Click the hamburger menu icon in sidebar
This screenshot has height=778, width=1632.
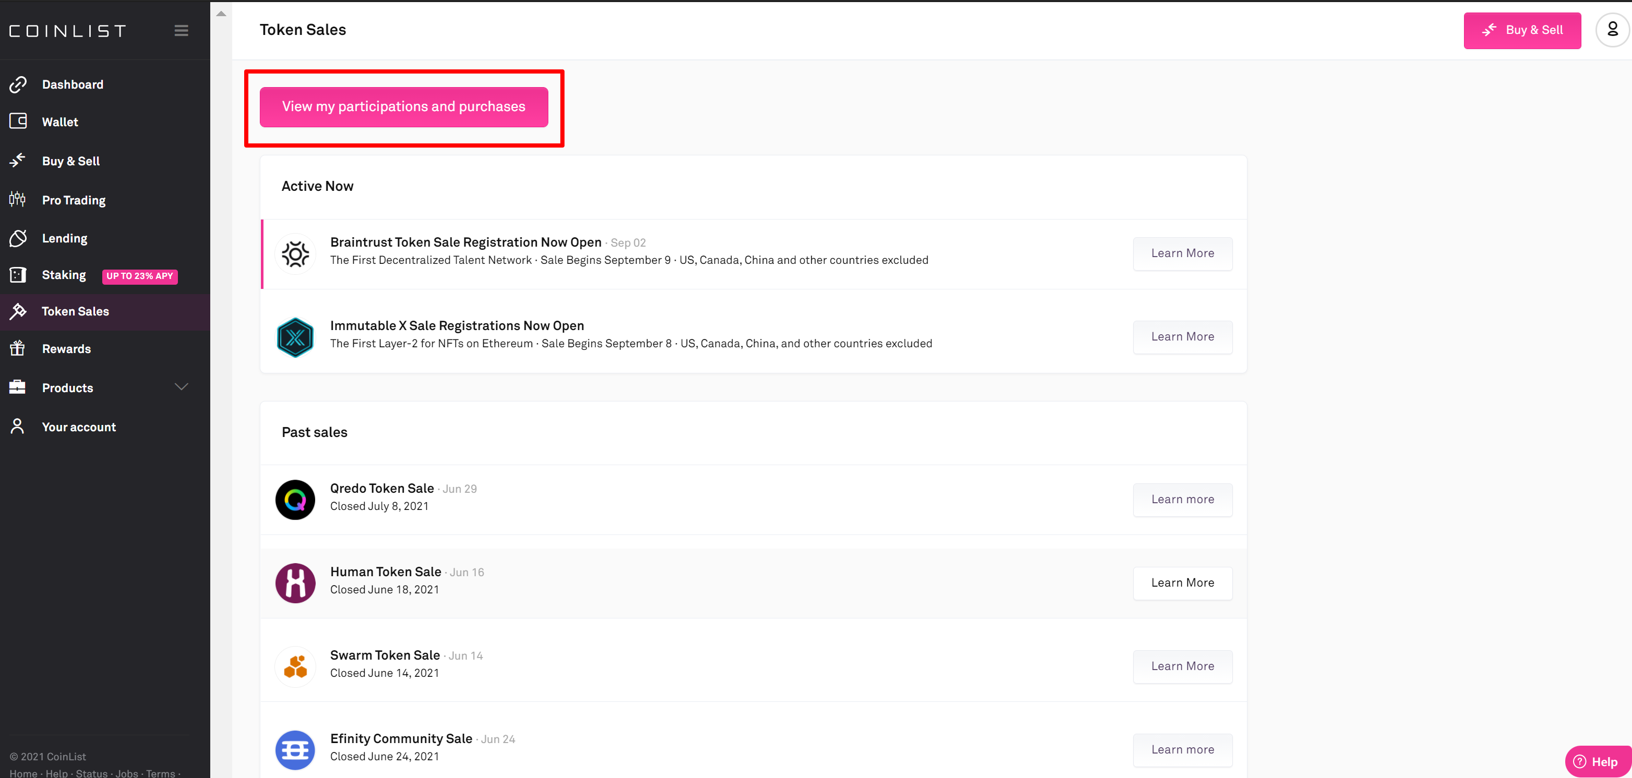(x=181, y=30)
